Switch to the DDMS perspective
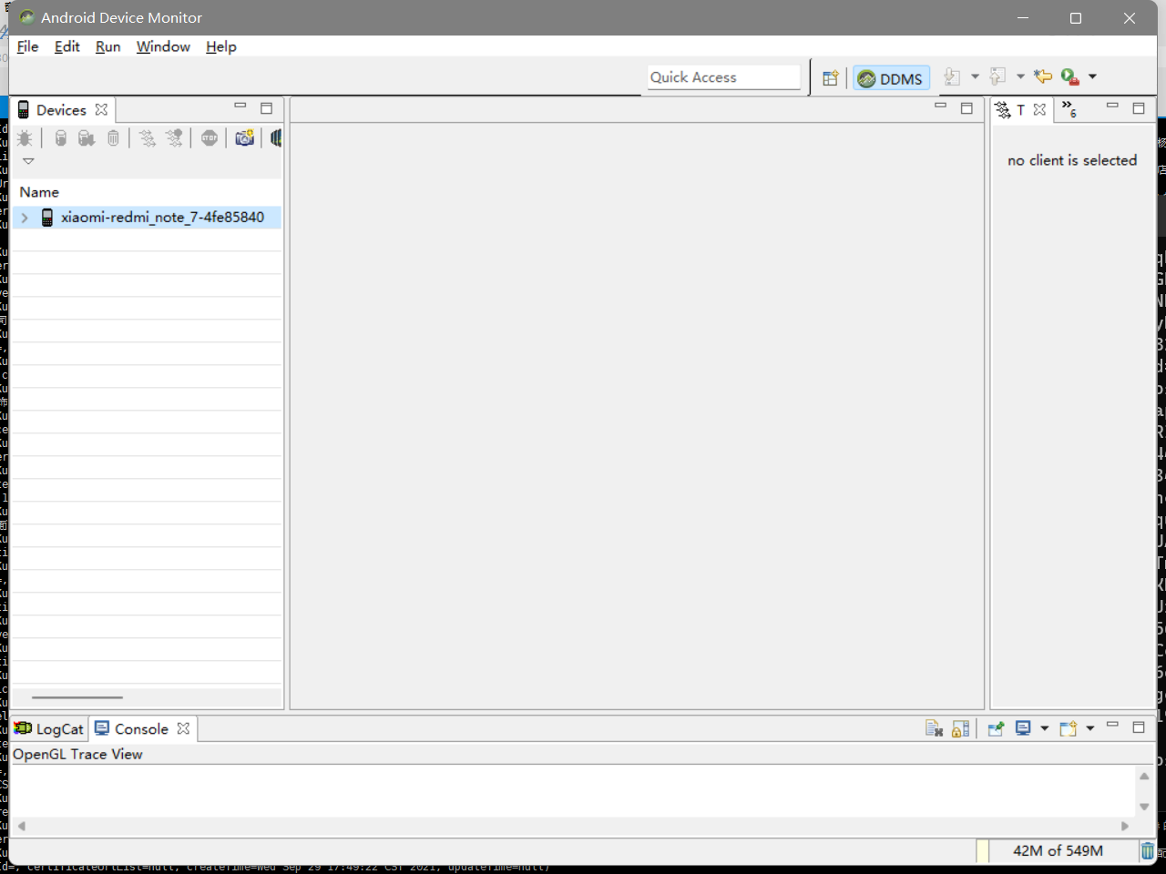1166x874 pixels. [x=891, y=78]
